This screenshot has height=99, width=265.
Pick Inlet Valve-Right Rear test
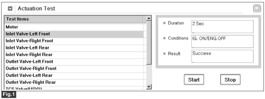[x=74, y=55]
